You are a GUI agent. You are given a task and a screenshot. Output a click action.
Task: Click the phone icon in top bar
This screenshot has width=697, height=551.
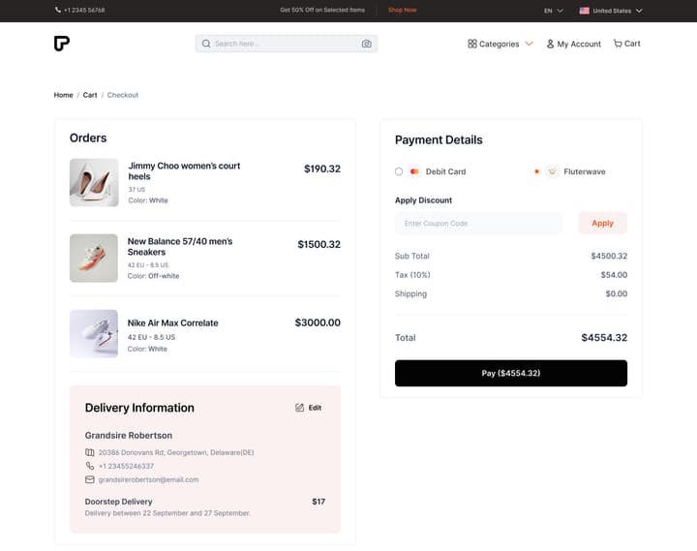click(58, 10)
